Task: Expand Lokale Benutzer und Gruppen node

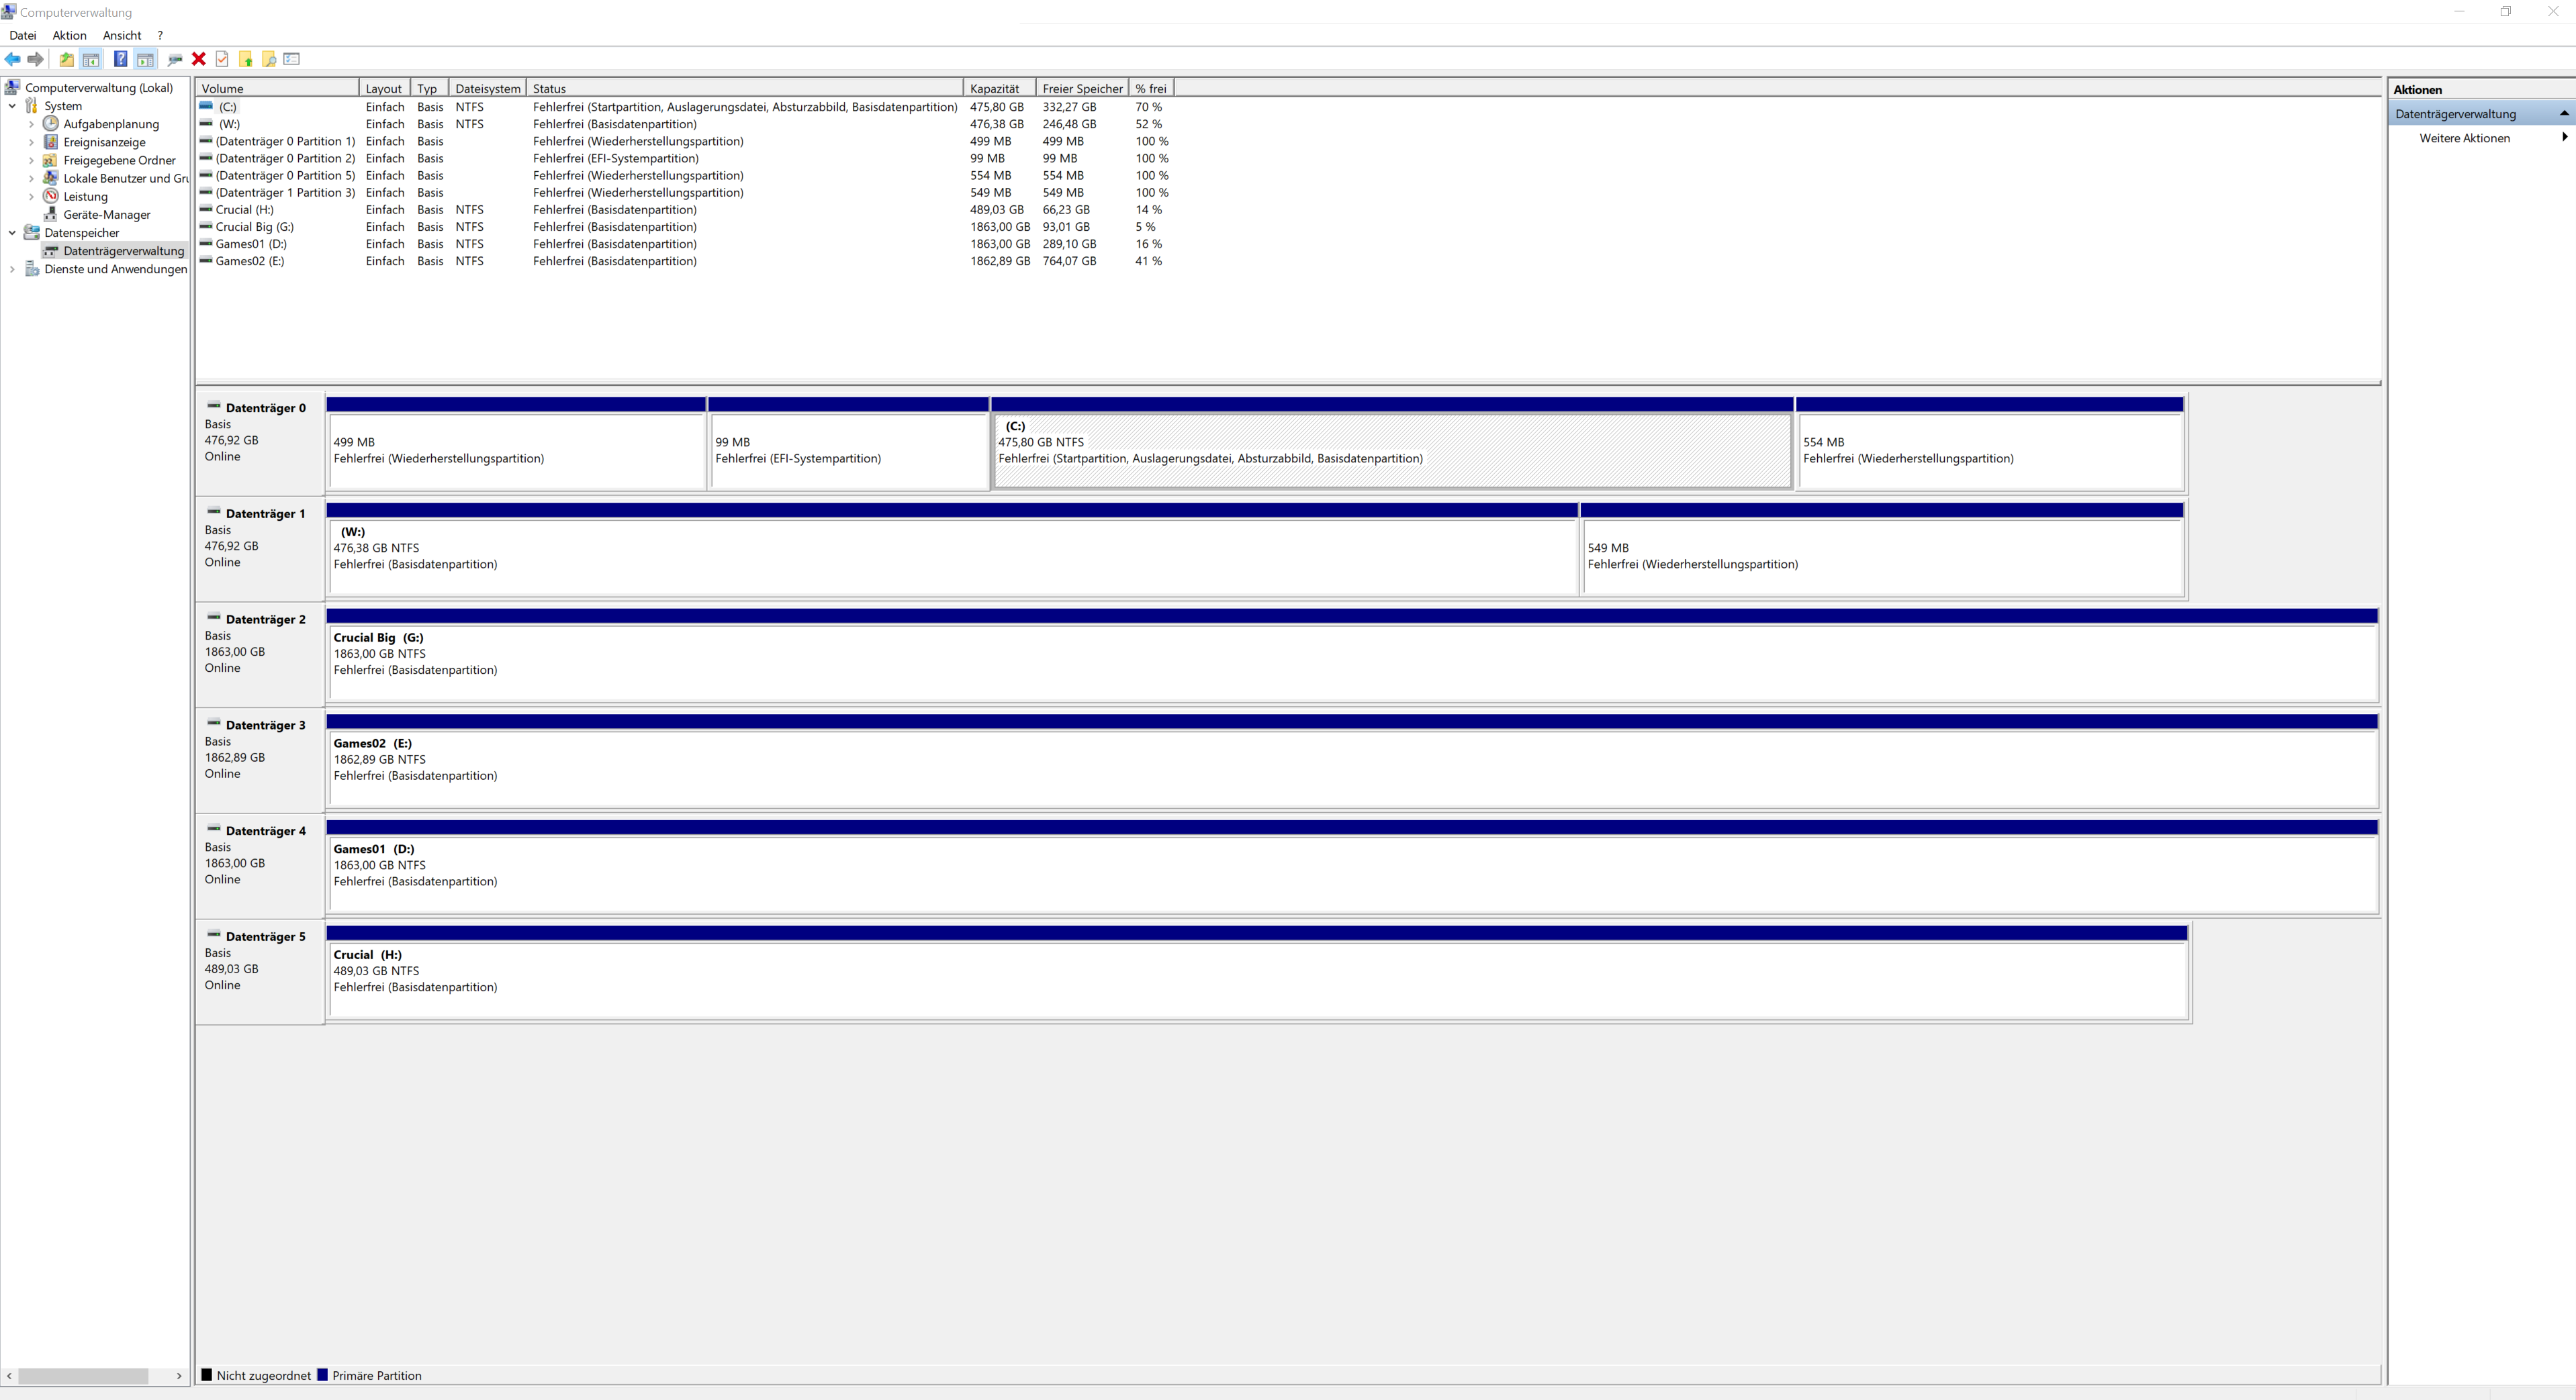Action: 31,178
